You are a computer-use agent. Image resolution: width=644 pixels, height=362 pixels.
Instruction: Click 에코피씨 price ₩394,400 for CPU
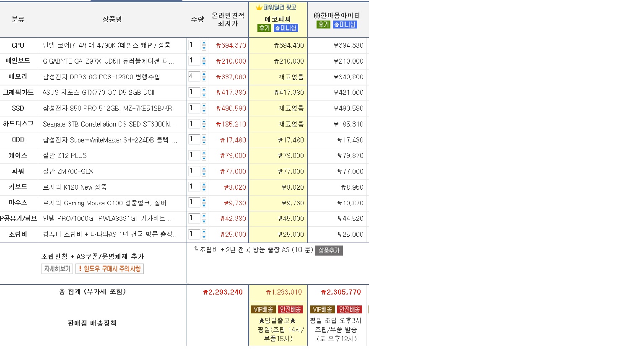(289, 45)
